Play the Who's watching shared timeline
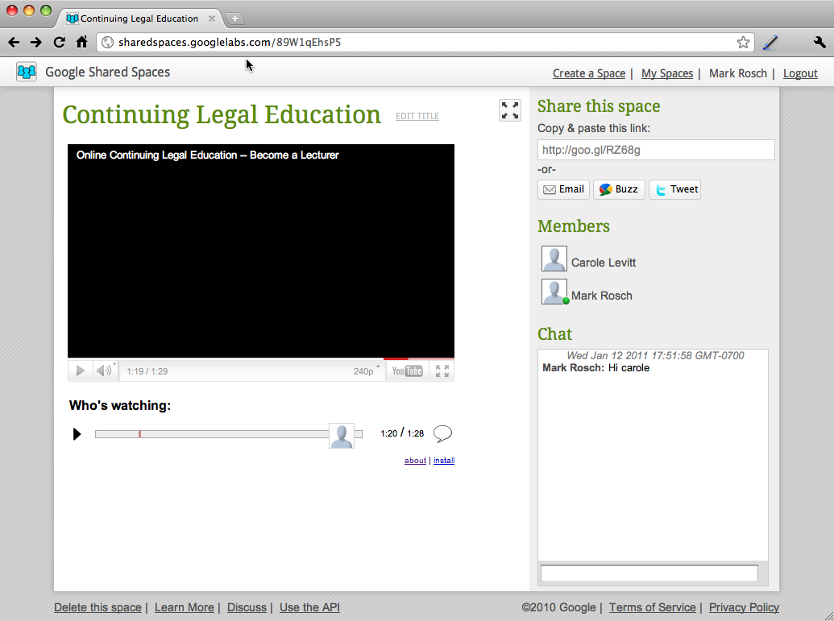This screenshot has height=621, width=834. click(x=77, y=434)
